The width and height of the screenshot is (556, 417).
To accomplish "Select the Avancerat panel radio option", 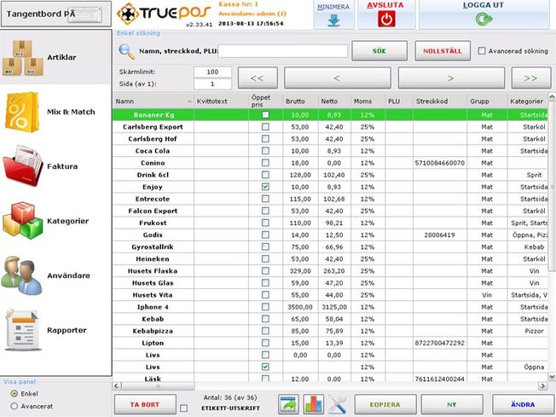I will click(x=14, y=407).
